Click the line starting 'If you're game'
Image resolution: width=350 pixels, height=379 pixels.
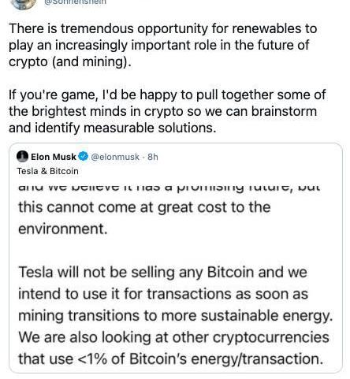pyautogui.click(x=167, y=95)
